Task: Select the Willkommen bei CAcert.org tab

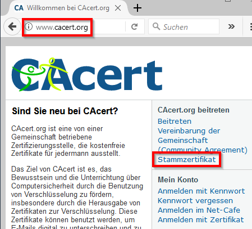Action: (68, 8)
